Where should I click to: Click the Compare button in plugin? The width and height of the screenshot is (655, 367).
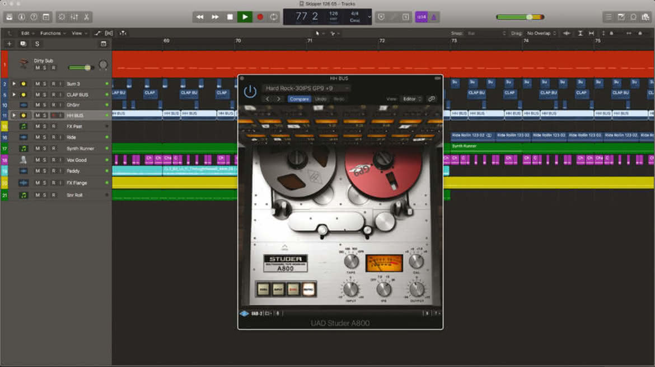pyautogui.click(x=299, y=99)
